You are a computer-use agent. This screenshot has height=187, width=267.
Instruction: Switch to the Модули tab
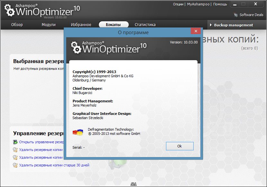point(49,25)
